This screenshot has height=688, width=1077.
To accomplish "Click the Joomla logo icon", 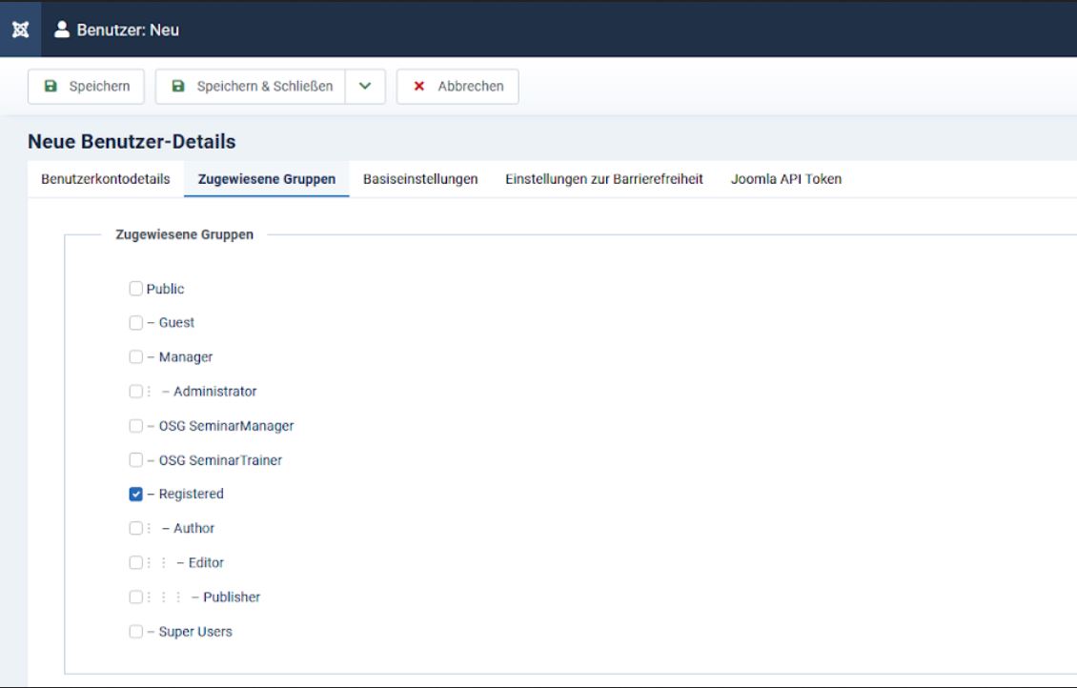I will (20, 29).
